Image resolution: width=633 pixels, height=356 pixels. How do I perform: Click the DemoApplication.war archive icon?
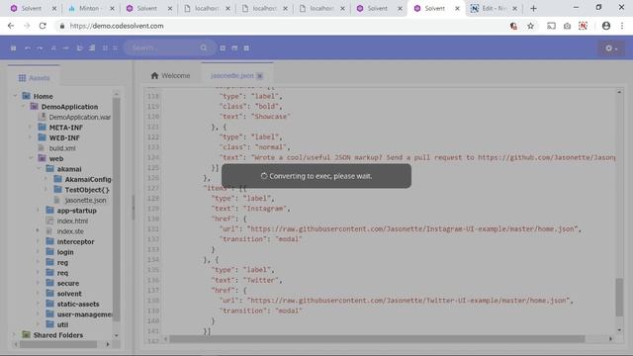coord(42,117)
